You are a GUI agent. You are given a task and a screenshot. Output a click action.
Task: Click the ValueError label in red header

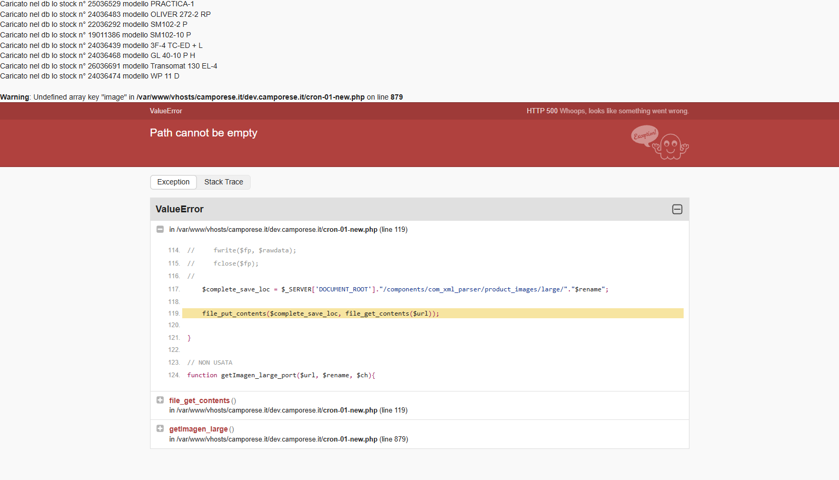[x=166, y=111]
